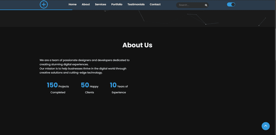The image size is (276, 135).
Task: Click the scroll-to-top arrow button
Action: coord(266,126)
